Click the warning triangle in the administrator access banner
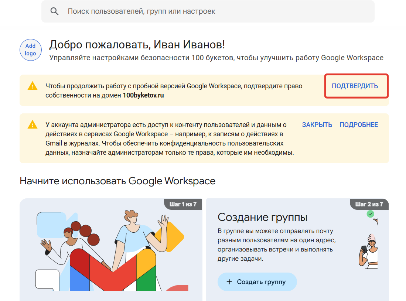Image resolution: width=406 pixels, height=301 pixels. point(33,124)
